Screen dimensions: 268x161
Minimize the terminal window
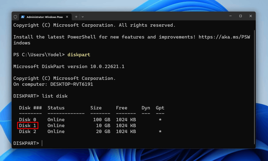tap(230, 16)
